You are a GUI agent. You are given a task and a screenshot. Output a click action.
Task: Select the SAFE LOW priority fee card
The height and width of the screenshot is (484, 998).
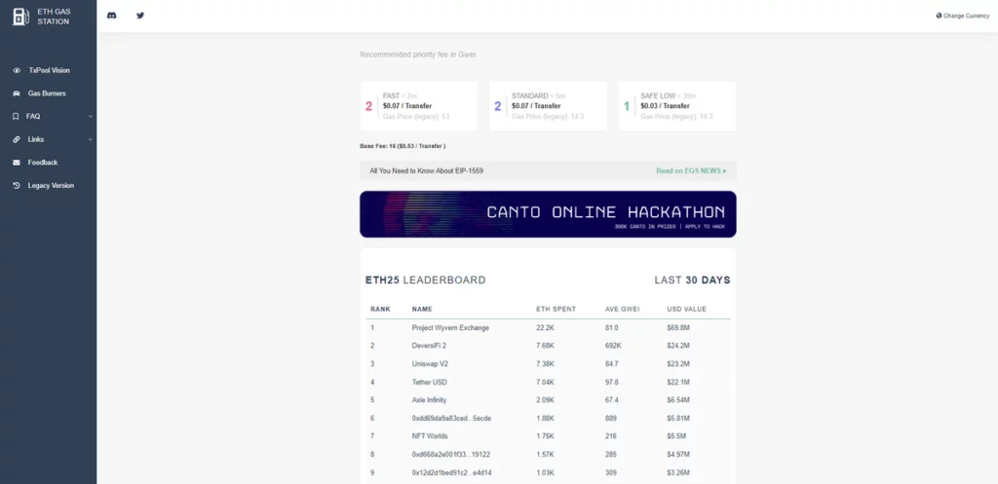[676, 106]
